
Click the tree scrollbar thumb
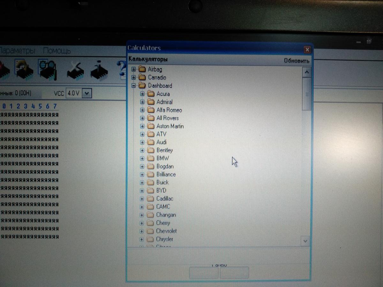(306, 94)
